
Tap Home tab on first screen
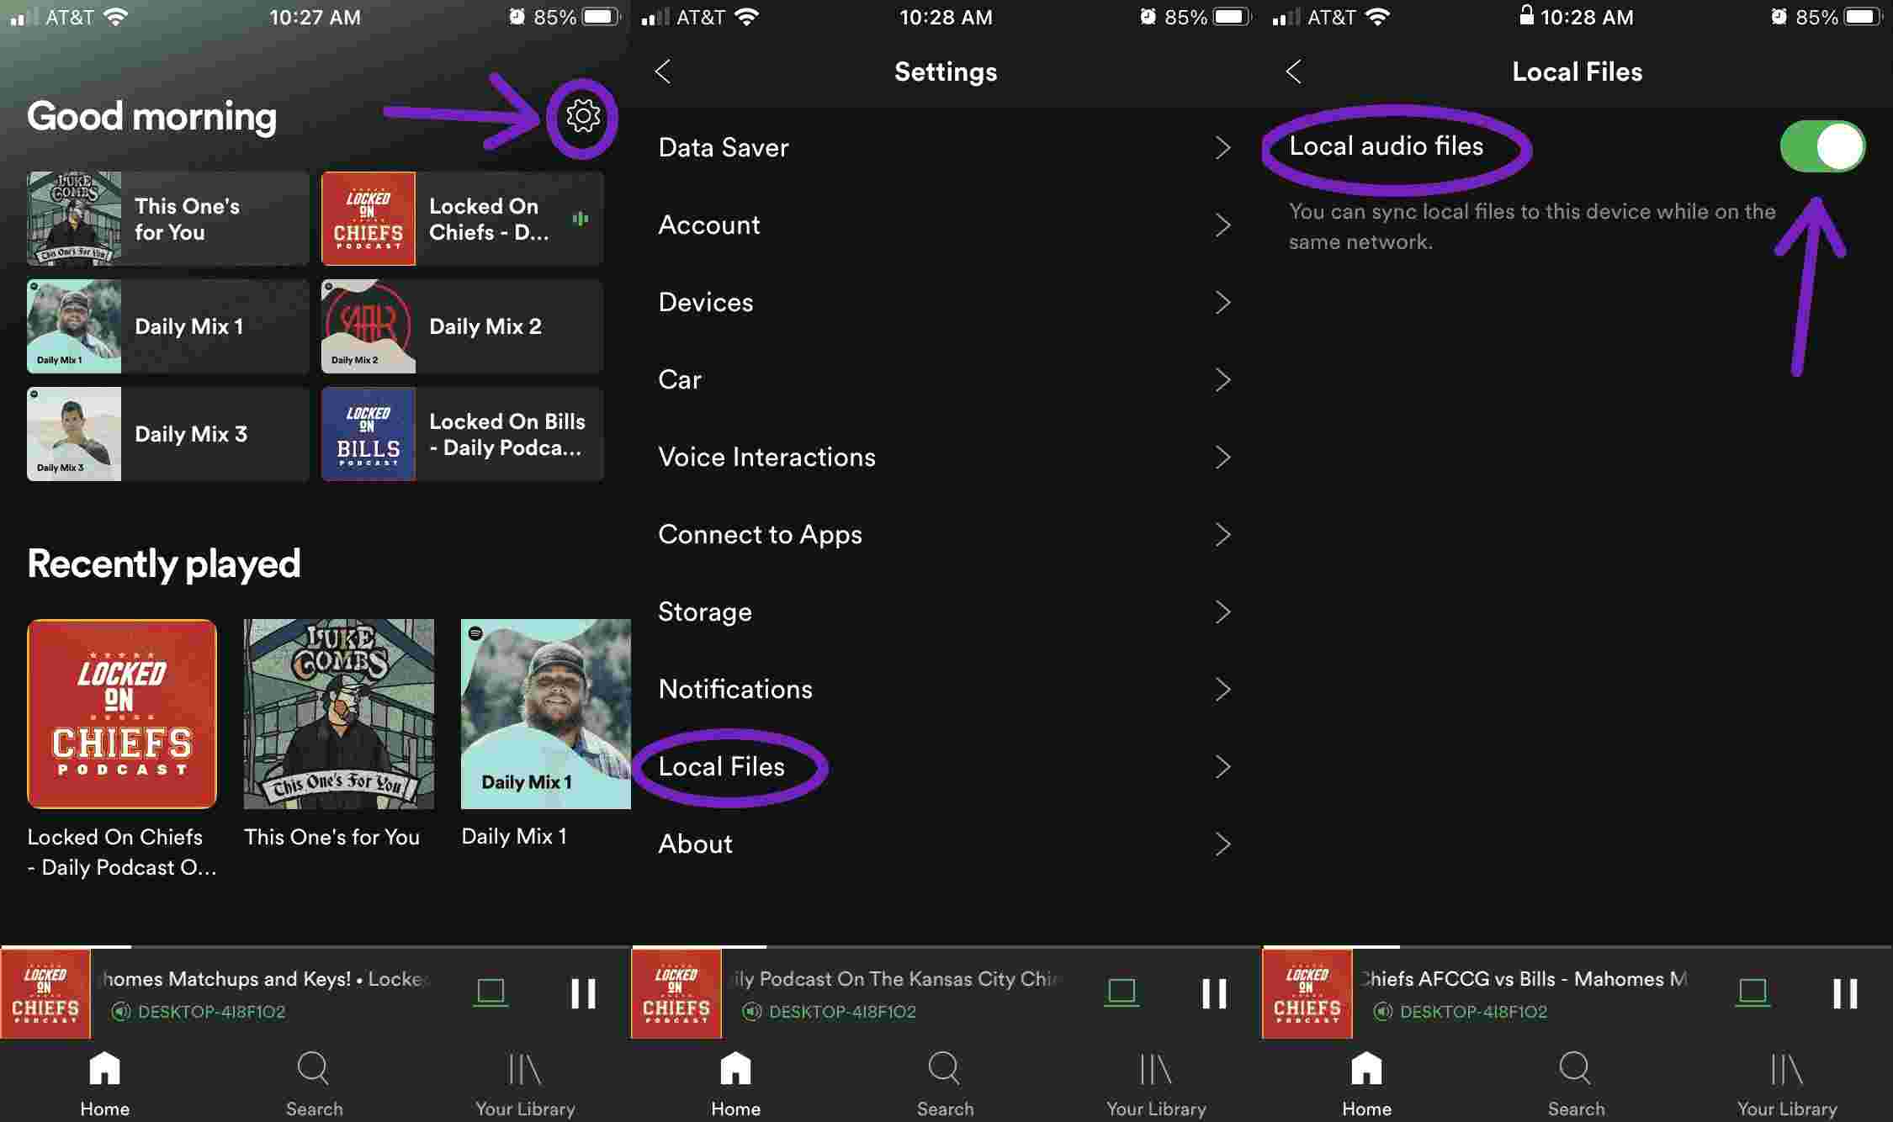pos(105,1084)
